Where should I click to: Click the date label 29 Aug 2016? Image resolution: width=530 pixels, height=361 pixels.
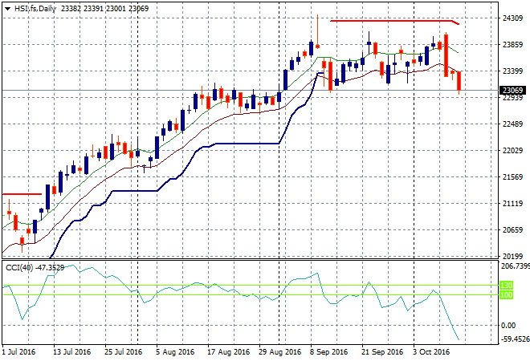tap(280, 352)
